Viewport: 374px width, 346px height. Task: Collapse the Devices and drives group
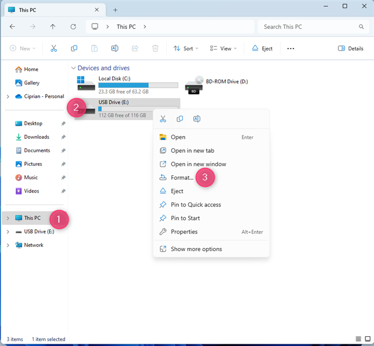(73, 68)
